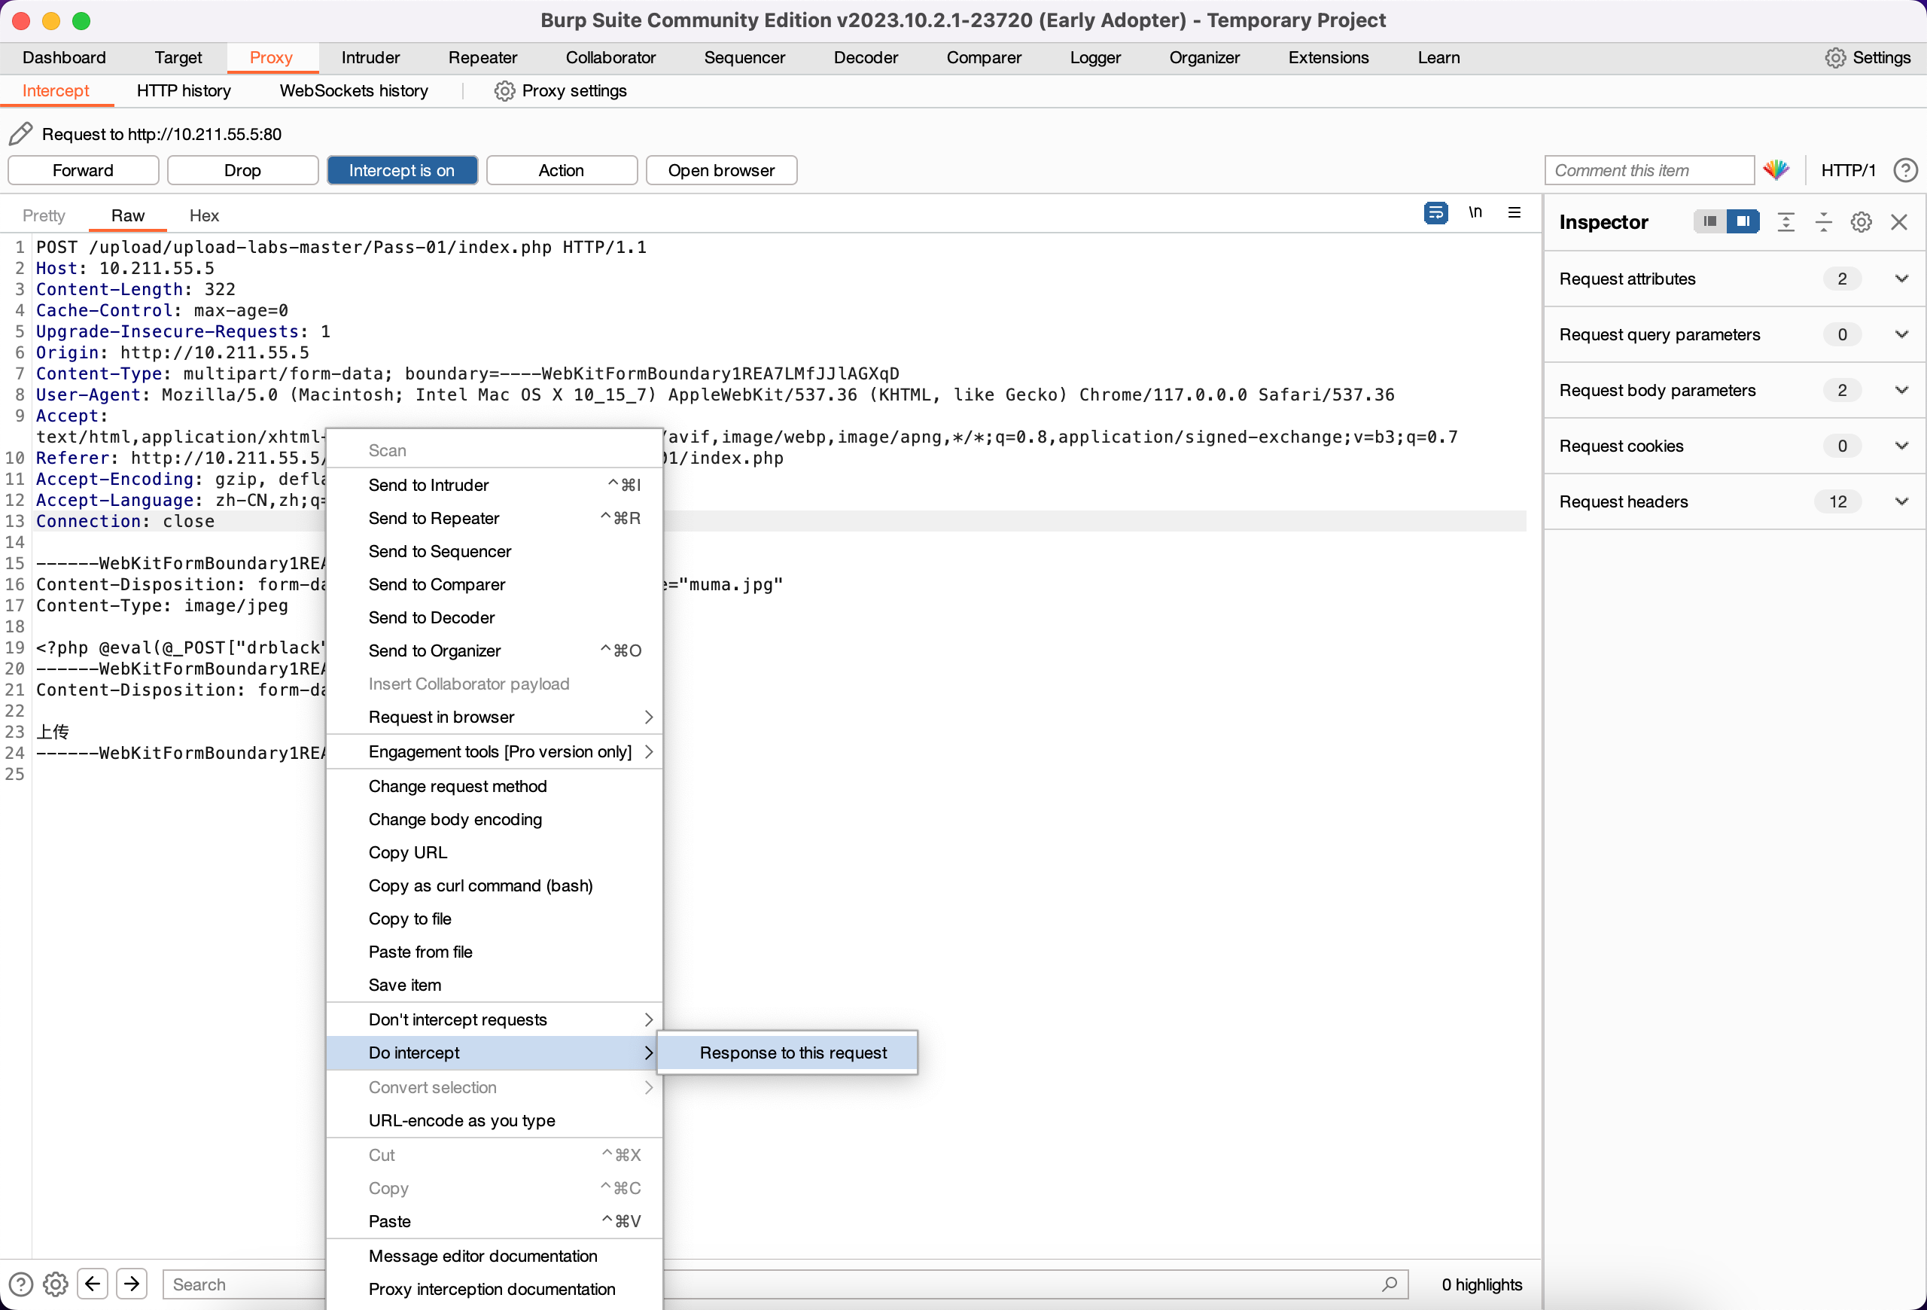1927x1310 pixels.
Task: Select Copy to file
Action: [x=495, y=918]
